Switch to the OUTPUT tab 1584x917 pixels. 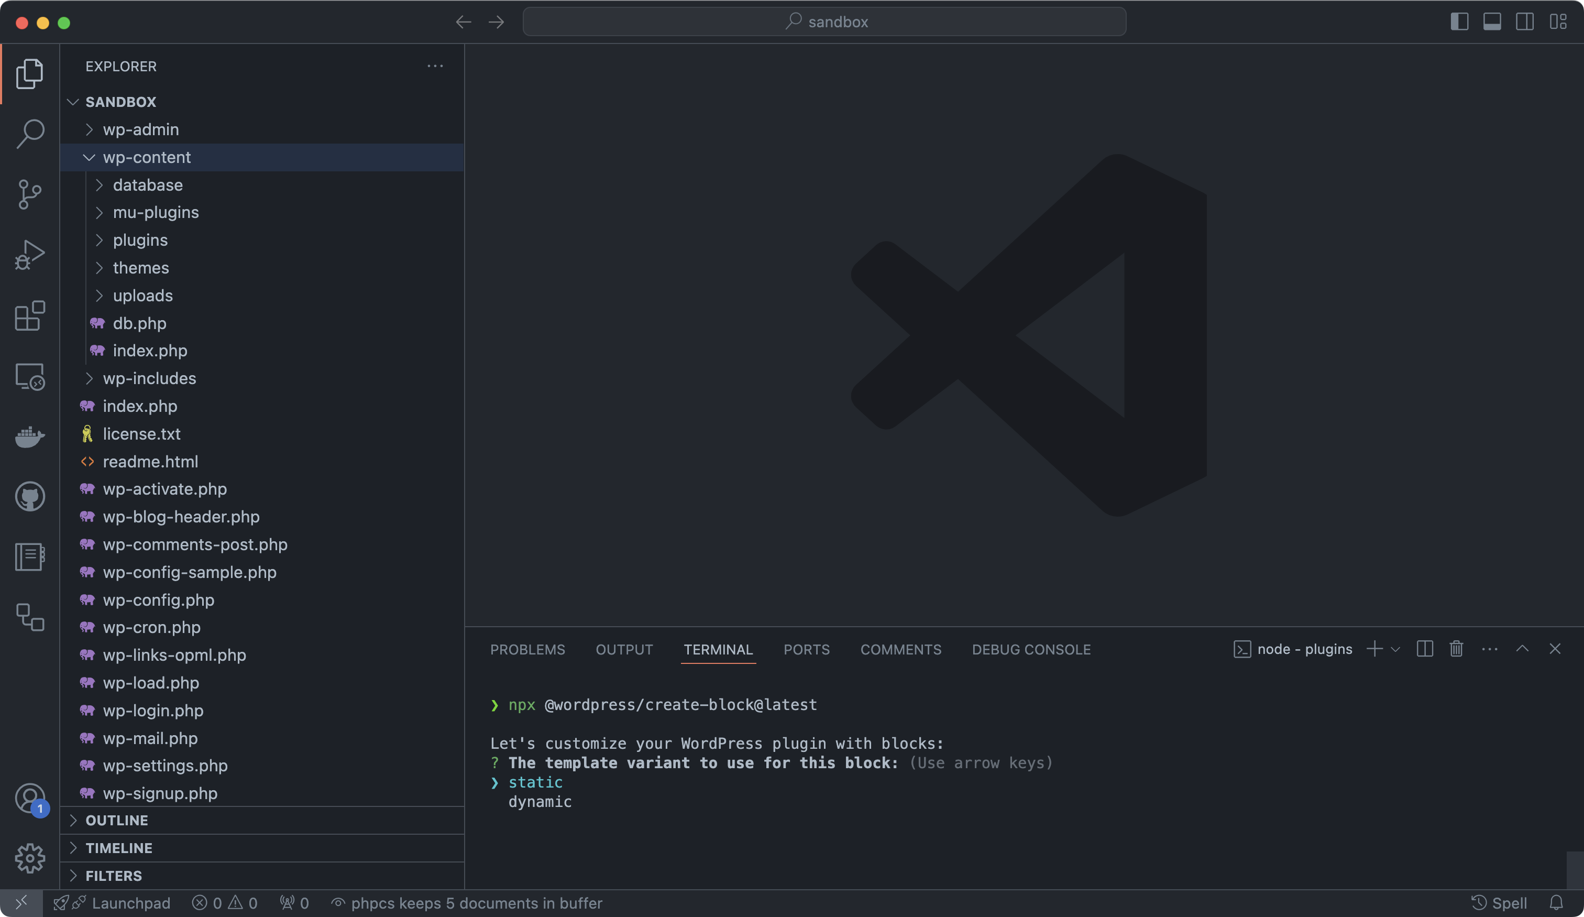point(624,650)
